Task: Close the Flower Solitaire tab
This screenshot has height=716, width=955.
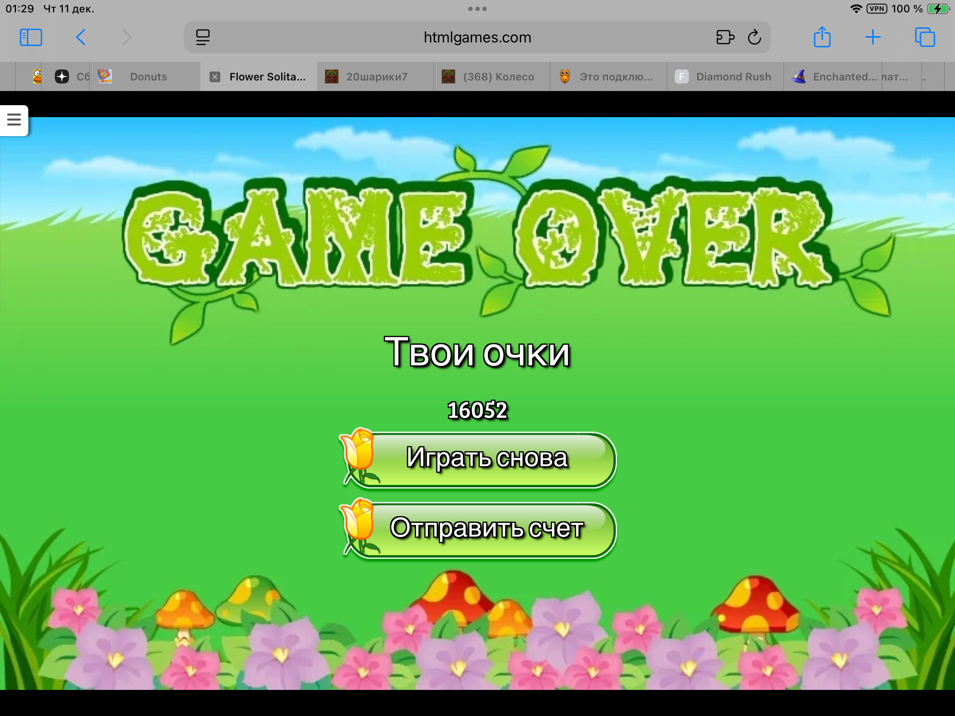Action: (x=215, y=77)
